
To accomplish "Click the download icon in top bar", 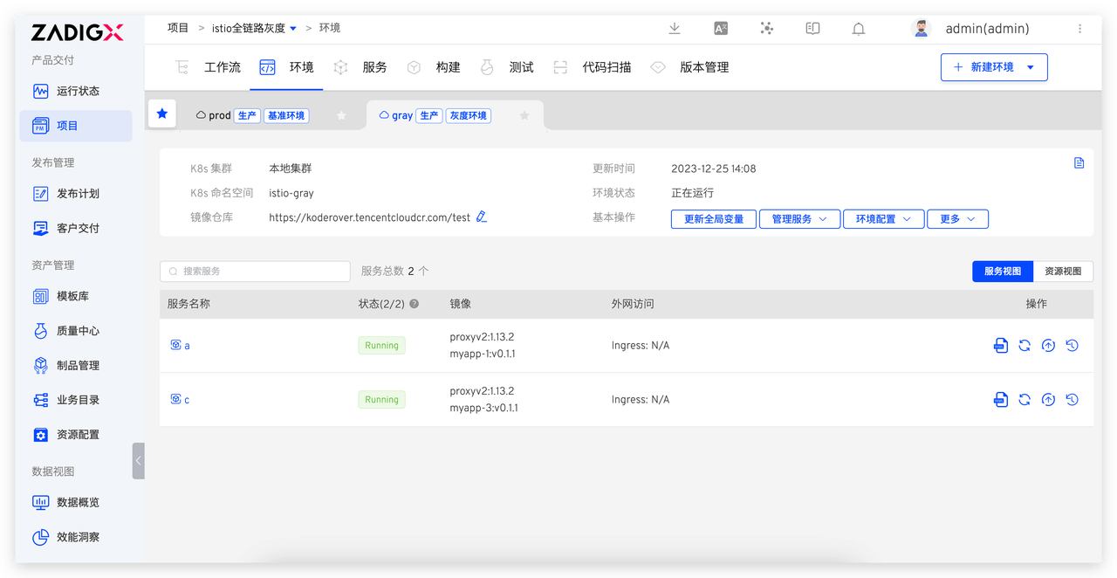I will click(675, 29).
